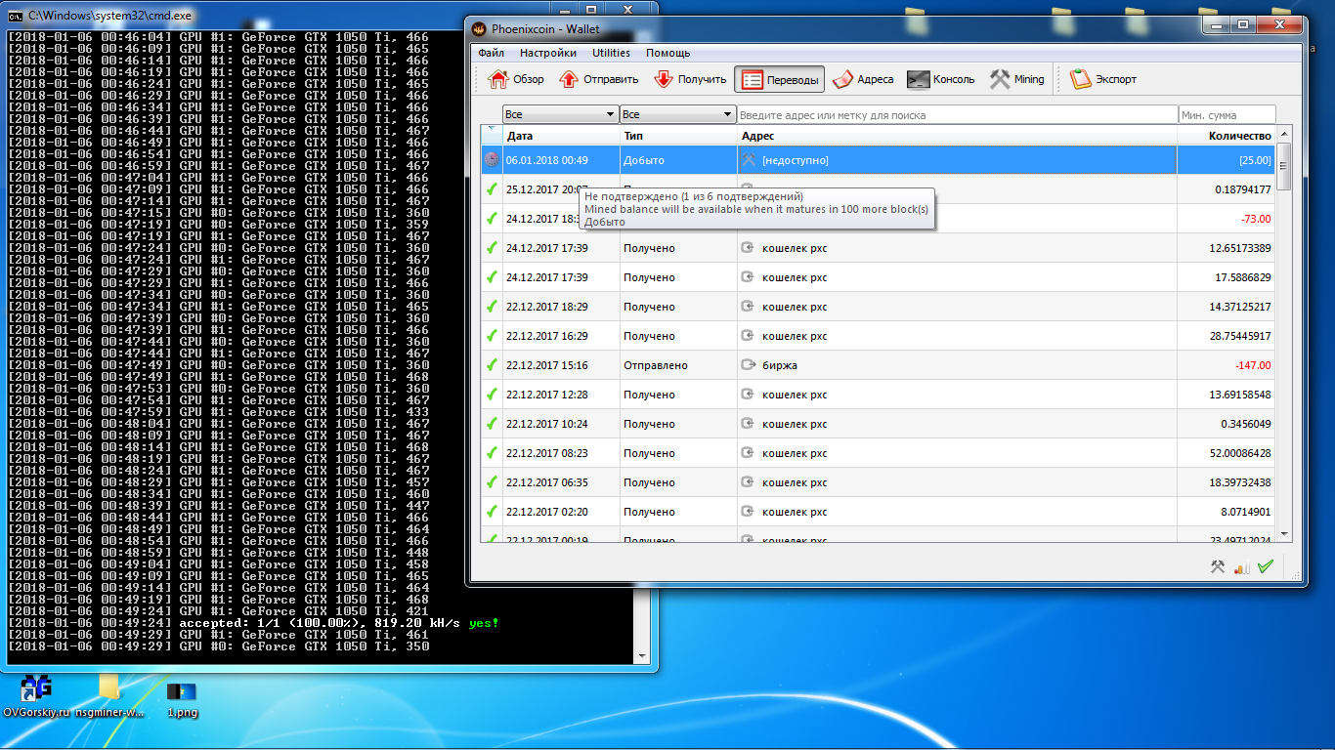Open the Помощь menu
Screen dimensions: 1335x750
click(667, 53)
